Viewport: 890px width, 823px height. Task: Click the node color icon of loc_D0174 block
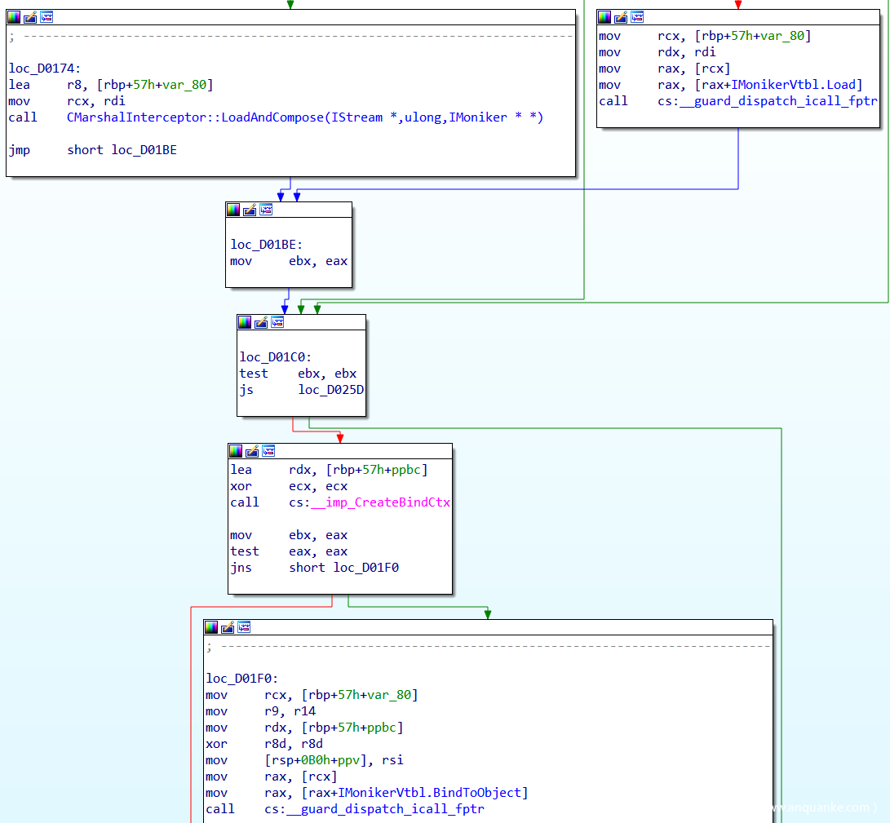(x=14, y=17)
